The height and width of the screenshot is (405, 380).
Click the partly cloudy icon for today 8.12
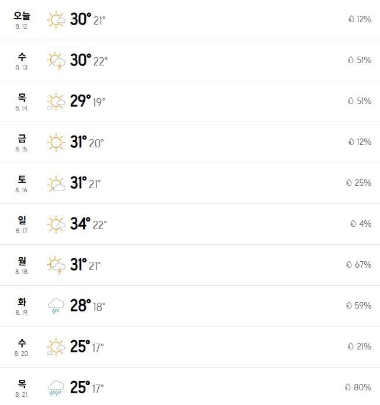click(56, 20)
